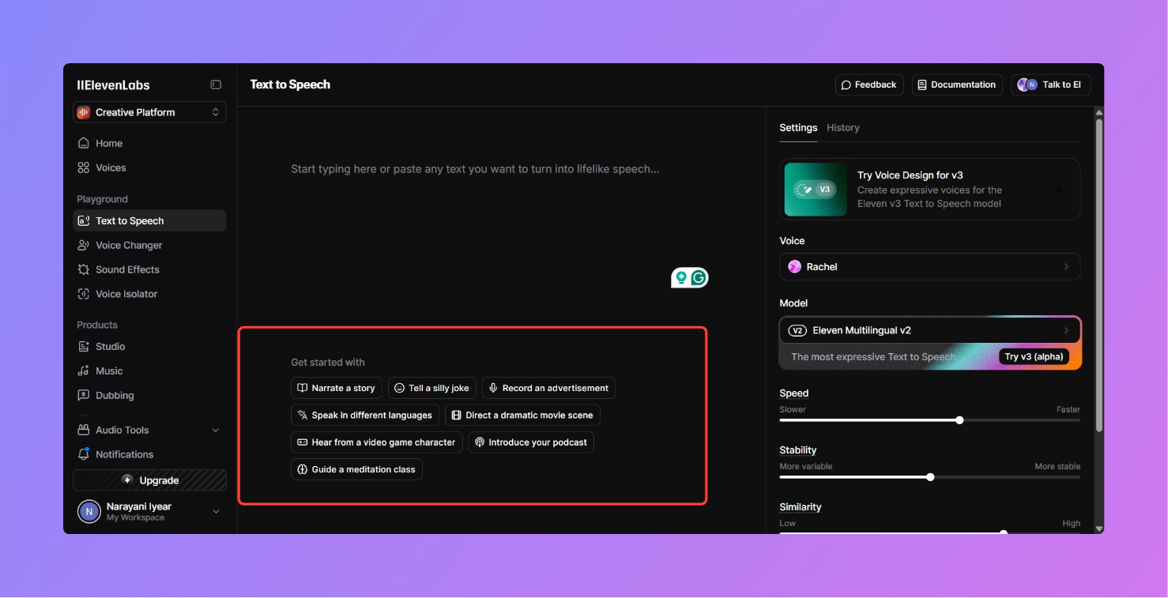Screen dimensions: 1168x598
Task: Open the Try Voice Design for v3 card
Action: coord(929,189)
